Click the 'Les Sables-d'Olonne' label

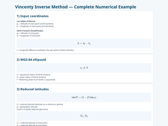coord(26,21)
